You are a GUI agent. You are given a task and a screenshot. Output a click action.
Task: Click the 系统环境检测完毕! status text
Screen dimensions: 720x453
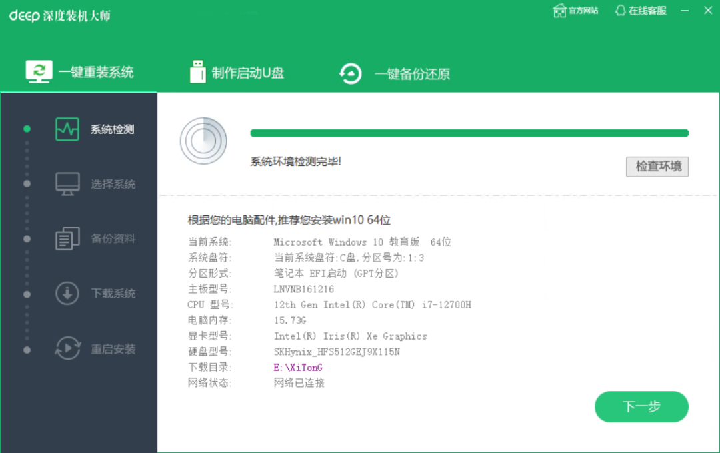coord(295,161)
